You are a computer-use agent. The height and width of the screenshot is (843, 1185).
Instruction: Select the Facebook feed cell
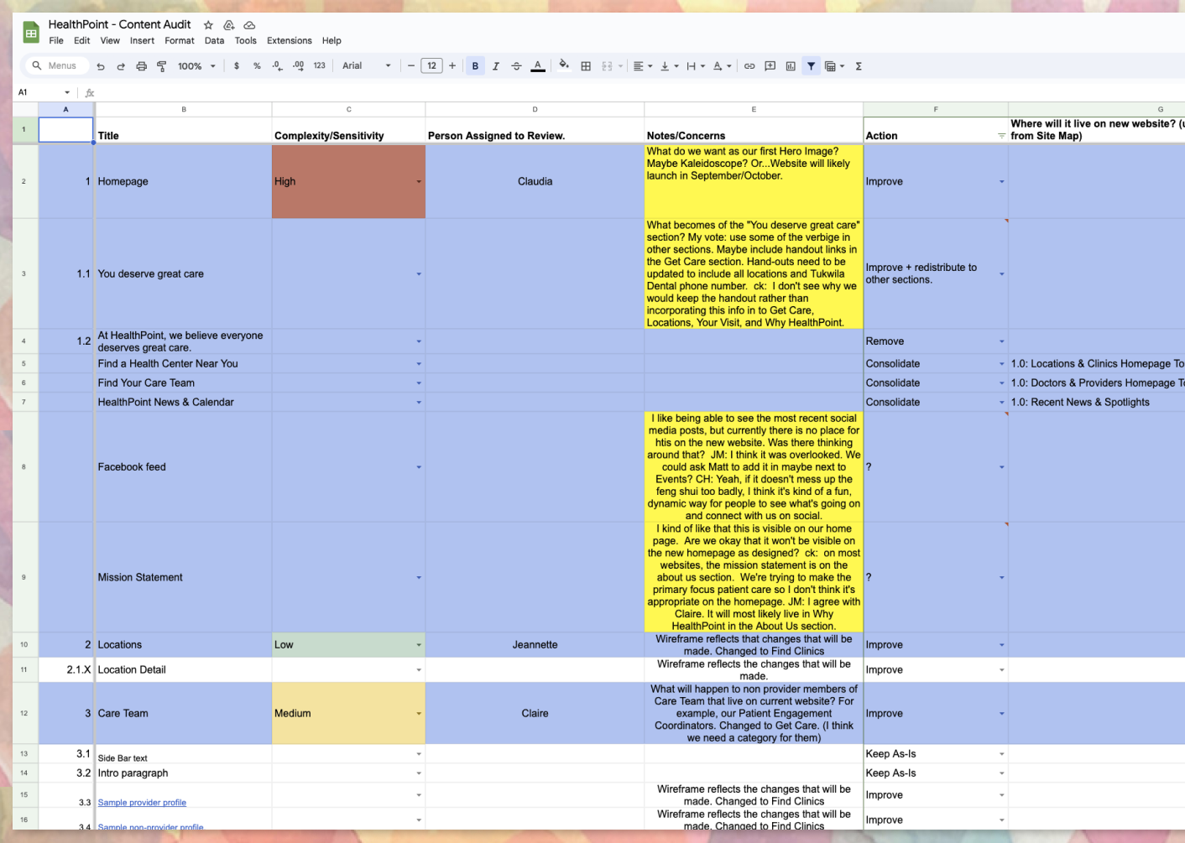click(184, 467)
